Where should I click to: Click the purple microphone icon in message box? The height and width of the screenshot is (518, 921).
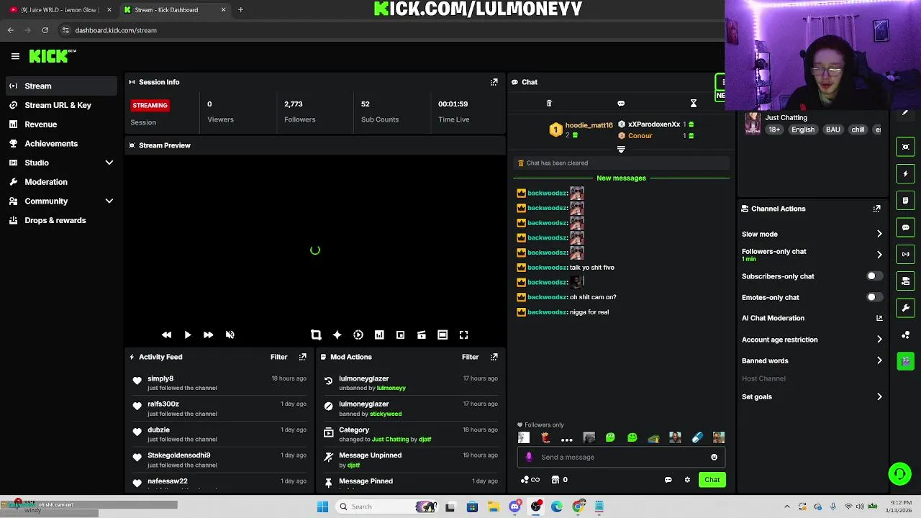530,458
